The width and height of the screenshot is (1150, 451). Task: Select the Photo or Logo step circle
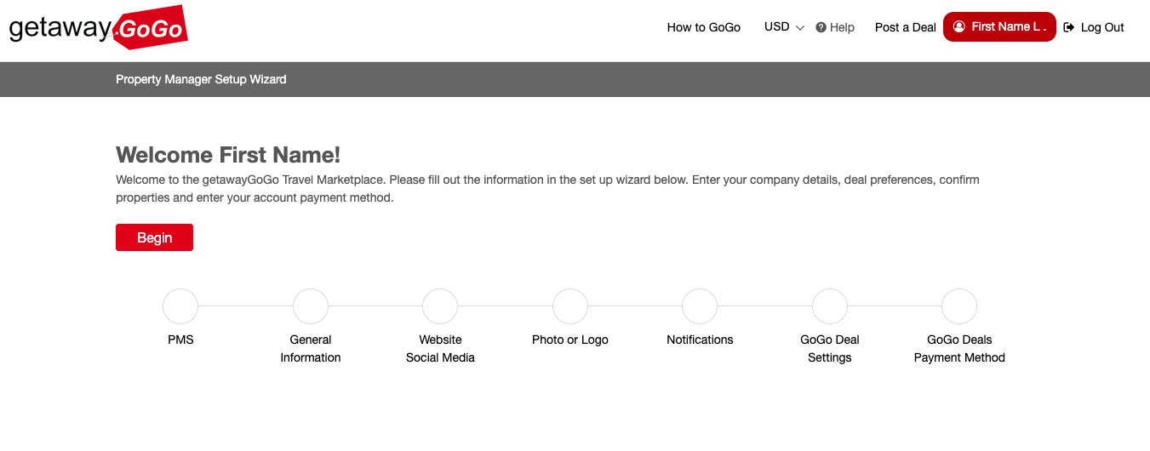(570, 306)
